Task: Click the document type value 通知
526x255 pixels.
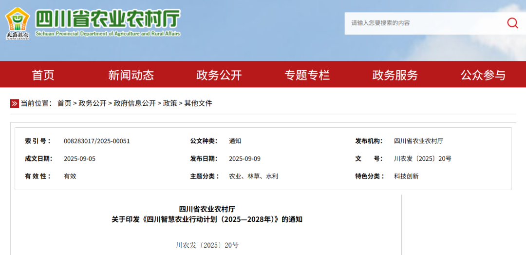Action: coord(235,141)
